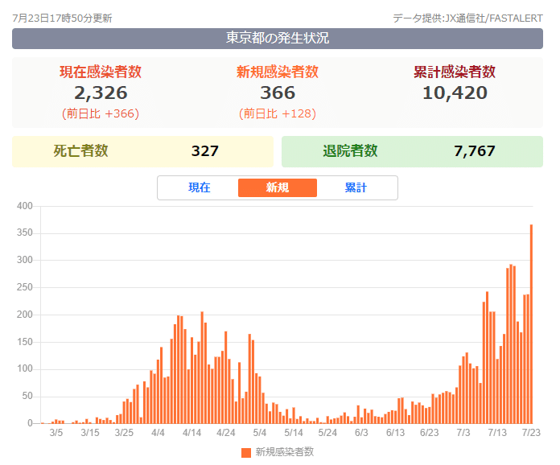Click y-axis label 250

point(25,287)
